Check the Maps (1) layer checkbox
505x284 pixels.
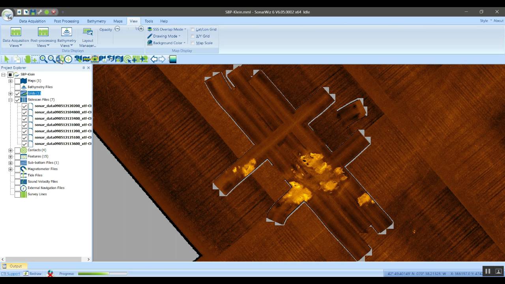[x=17, y=81]
